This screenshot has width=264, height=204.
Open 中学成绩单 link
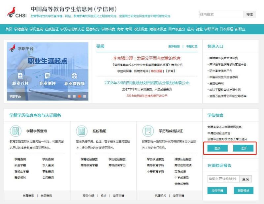click(x=181, y=177)
